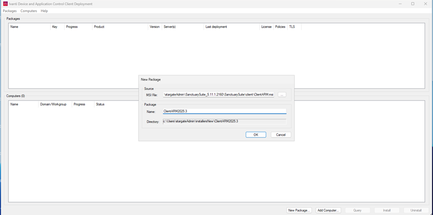Open the Help menu

pos(44,11)
